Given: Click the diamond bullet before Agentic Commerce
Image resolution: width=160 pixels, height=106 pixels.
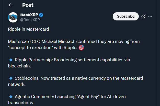Looking at the screenshot, I should 11,96.
